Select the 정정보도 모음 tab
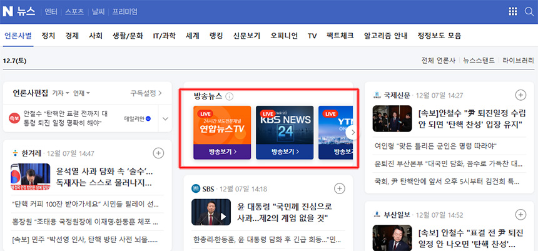This screenshot has height=251, width=538. click(439, 36)
